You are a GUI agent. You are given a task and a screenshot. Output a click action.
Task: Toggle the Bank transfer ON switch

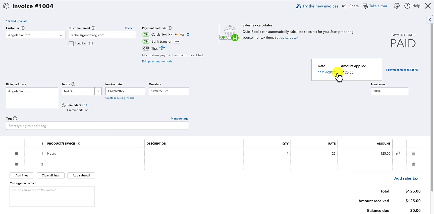point(146,42)
